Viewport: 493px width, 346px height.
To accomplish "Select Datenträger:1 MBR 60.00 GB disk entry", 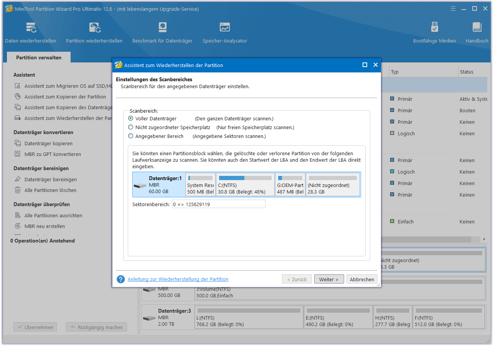I will (159, 184).
